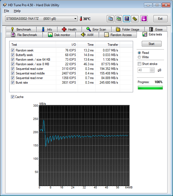Click the copy screenshot to clipboard icon
The height and width of the screenshot is (196, 173).
[x=118, y=19]
